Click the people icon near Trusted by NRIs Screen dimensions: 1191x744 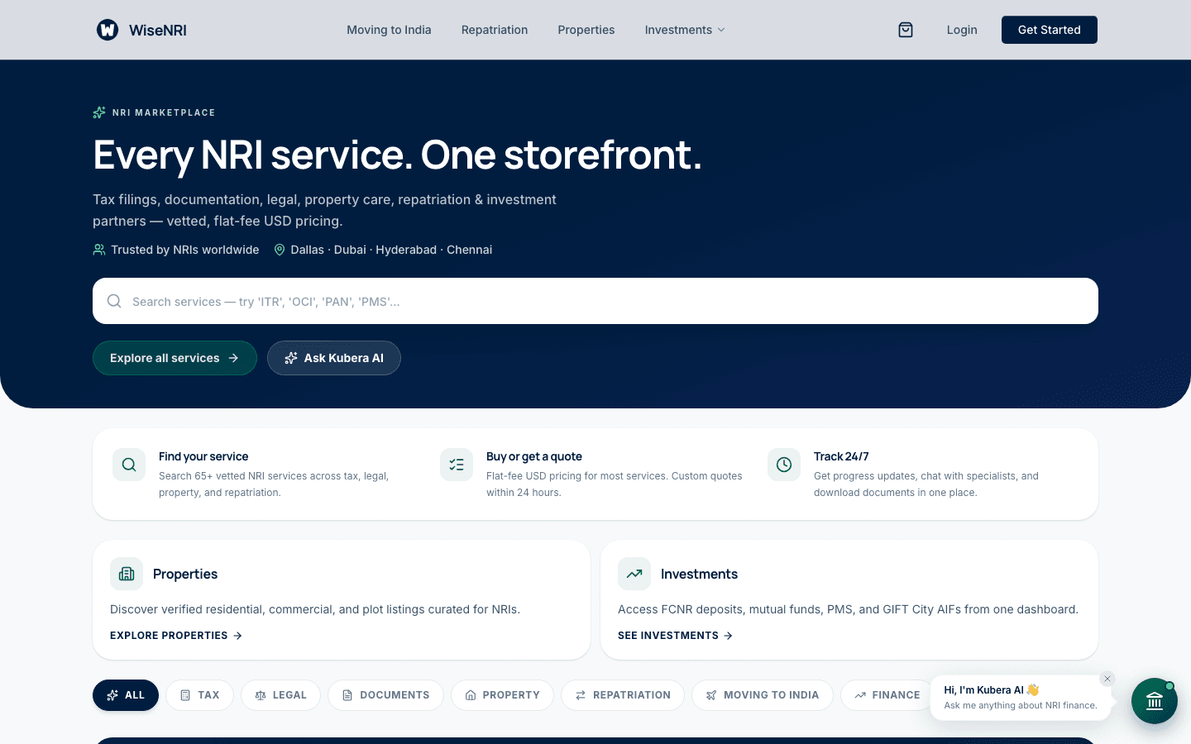click(x=99, y=250)
